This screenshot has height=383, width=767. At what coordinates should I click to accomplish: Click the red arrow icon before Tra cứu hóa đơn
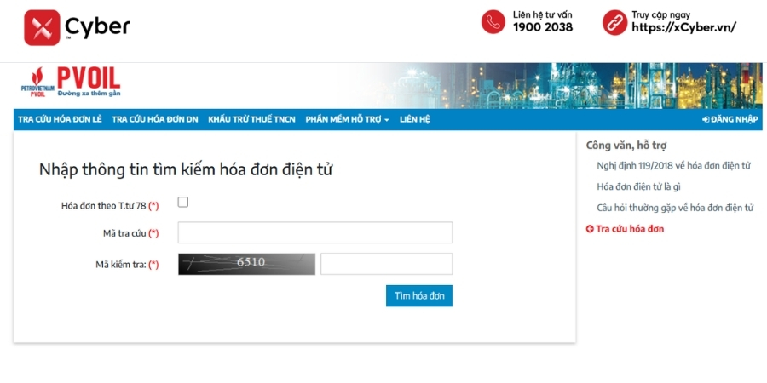point(590,229)
